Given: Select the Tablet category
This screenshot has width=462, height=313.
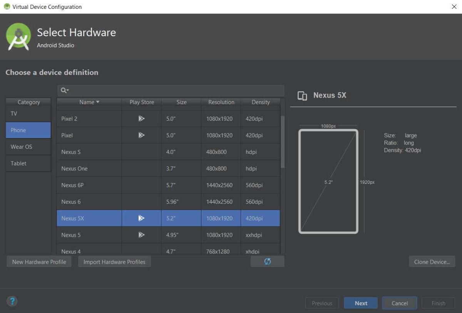Looking at the screenshot, I should pyautogui.click(x=28, y=163).
